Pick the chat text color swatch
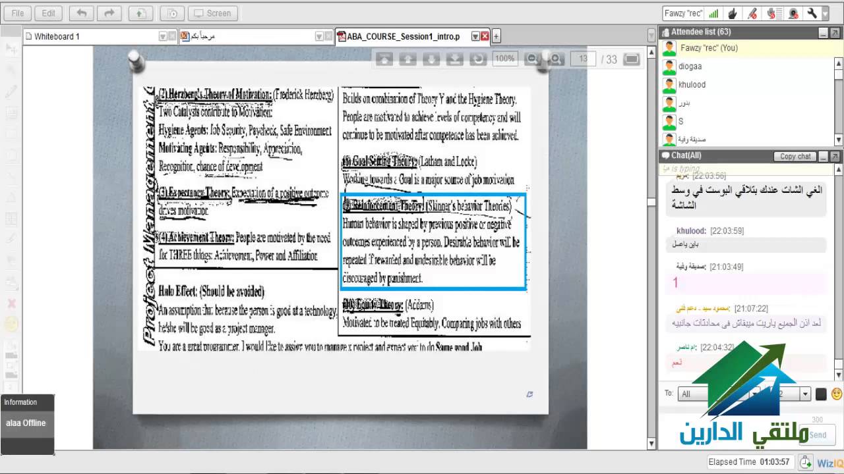Image resolution: width=844 pixels, height=474 pixels. pos(821,394)
